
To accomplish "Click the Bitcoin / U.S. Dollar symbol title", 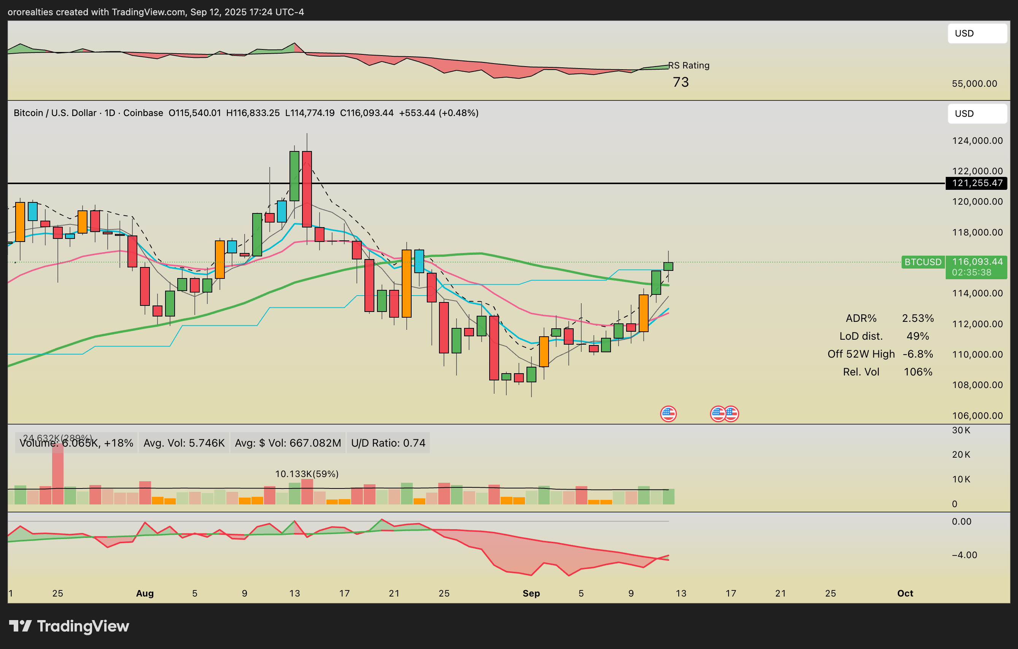I will click(x=55, y=113).
